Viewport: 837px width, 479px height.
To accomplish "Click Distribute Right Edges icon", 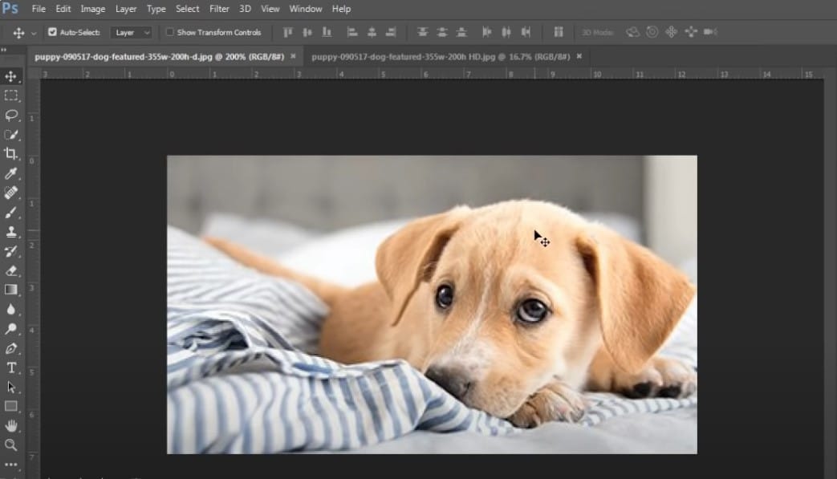I will click(526, 33).
